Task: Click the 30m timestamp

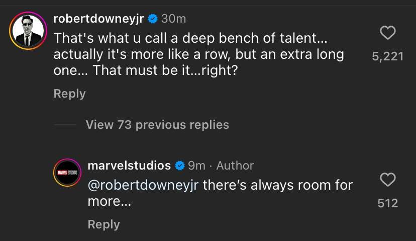Action: coord(174,19)
